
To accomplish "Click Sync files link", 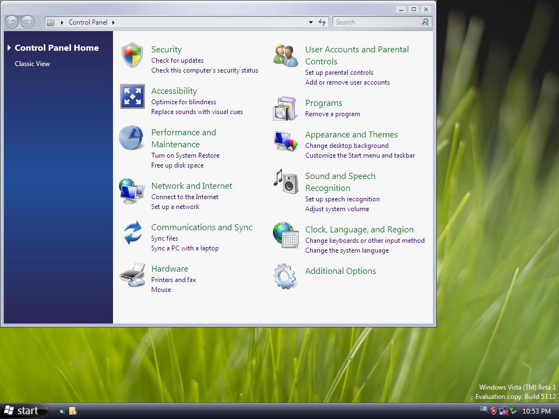I will pos(164,238).
